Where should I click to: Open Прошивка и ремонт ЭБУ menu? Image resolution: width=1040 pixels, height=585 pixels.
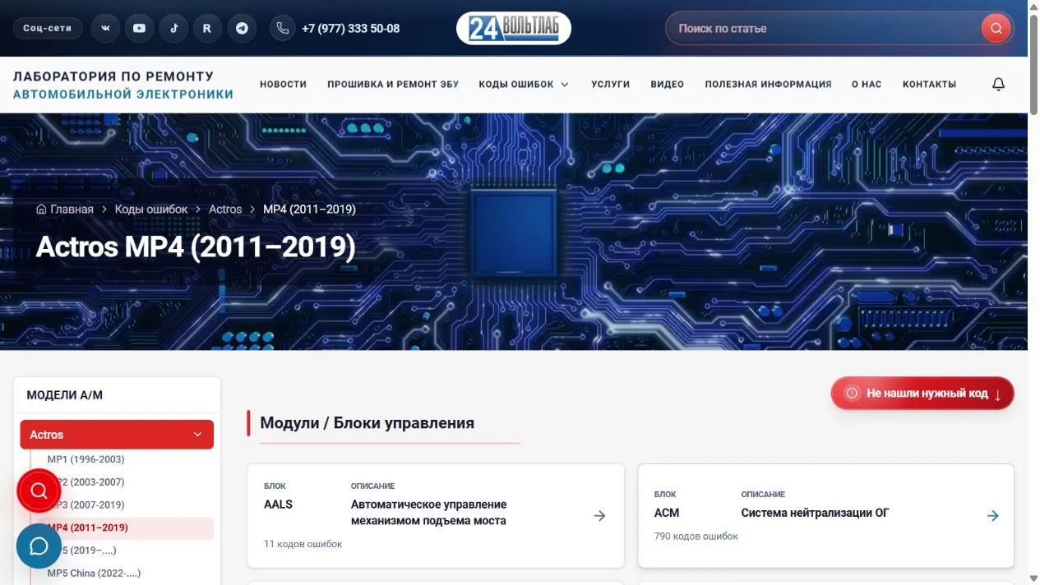pos(393,84)
